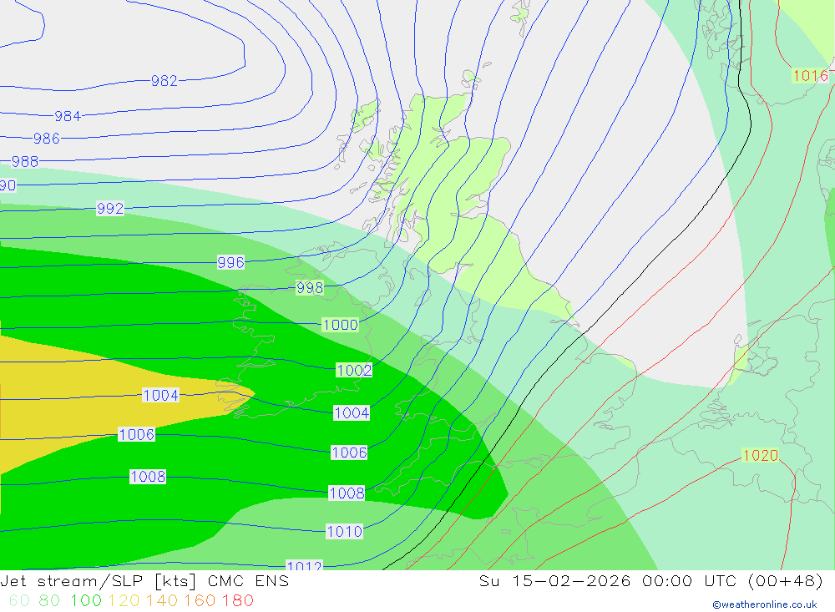Click the 992 isobar label
This screenshot has height=612, width=835.
click(110, 208)
